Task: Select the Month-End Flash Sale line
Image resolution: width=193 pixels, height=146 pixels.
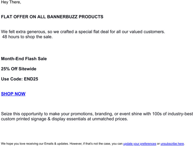Action: coord(24,59)
